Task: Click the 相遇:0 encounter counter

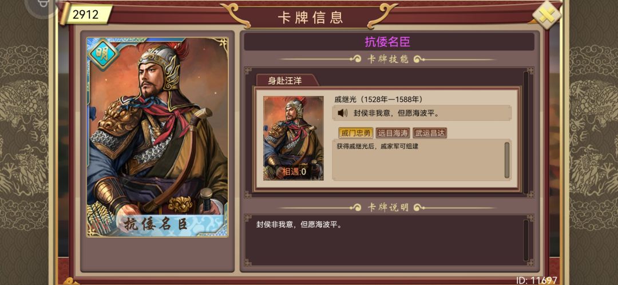Action: pyautogui.click(x=294, y=172)
